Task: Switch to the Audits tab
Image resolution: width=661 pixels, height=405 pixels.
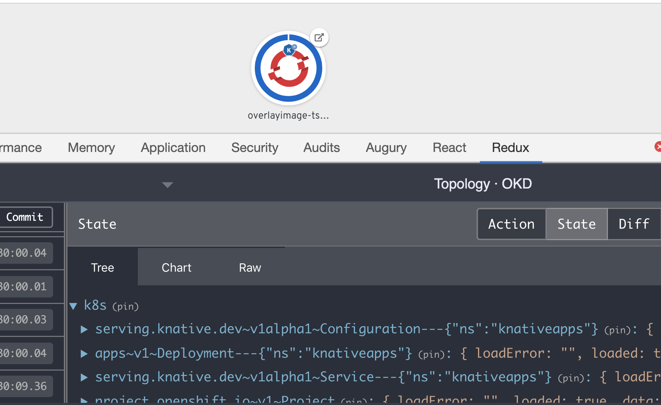Action: pos(322,148)
